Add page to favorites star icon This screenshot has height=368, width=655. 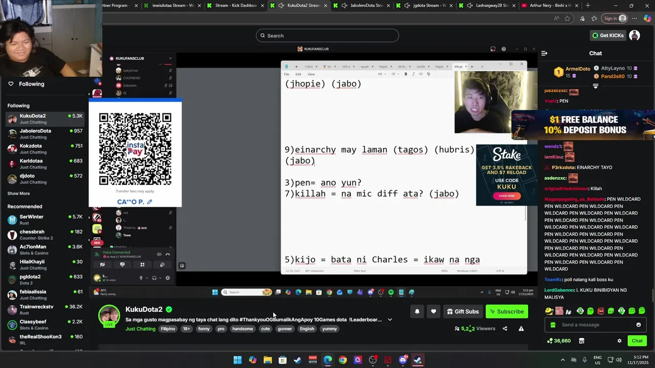(567, 18)
